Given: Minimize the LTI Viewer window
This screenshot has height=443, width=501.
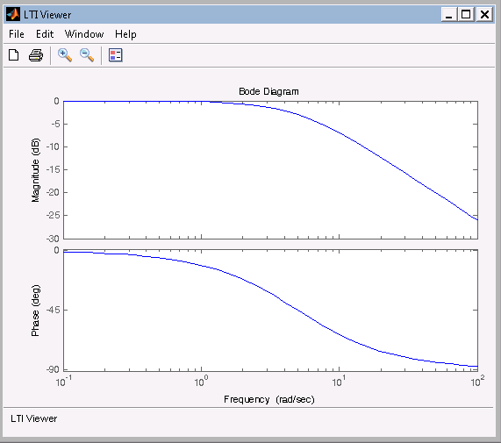Looking at the screenshot, I should (448, 14).
